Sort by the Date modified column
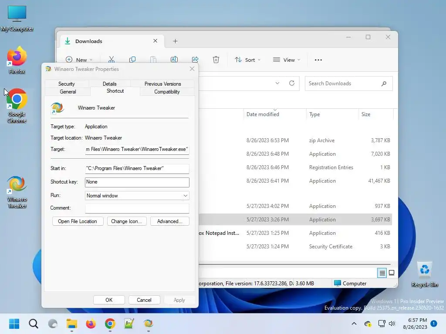The width and height of the screenshot is (446, 334). click(275, 114)
